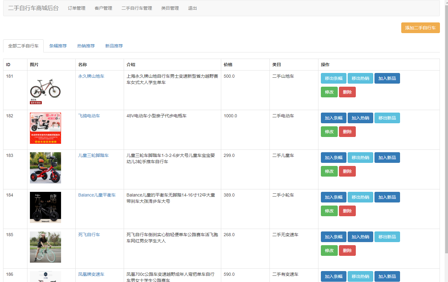Click the 添加二手自行车 button
The height and width of the screenshot is (282, 448).
coord(420,28)
